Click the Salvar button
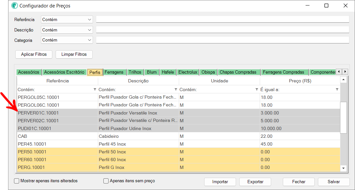The image size is (355, 190). click(x=334, y=182)
